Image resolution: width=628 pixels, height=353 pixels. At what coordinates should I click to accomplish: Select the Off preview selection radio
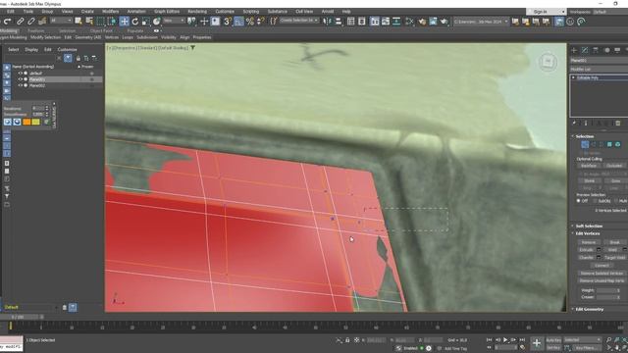pyautogui.click(x=578, y=200)
